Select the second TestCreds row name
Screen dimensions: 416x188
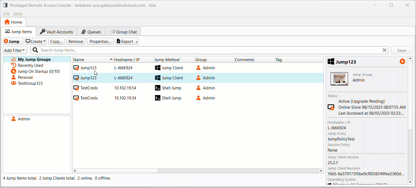click(x=89, y=98)
